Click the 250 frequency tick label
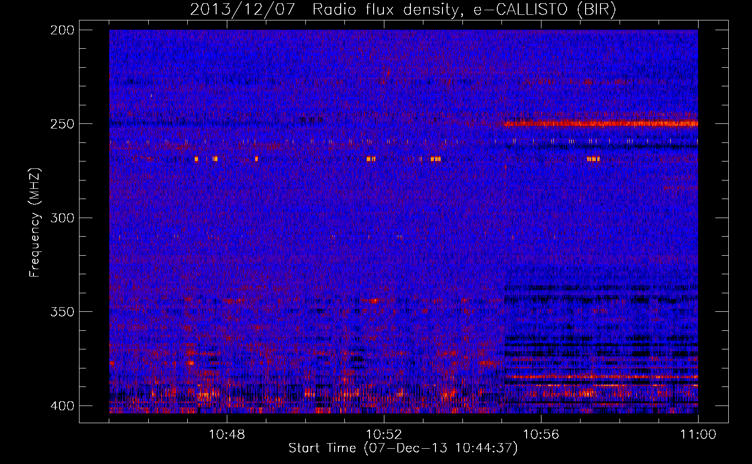 (62, 124)
